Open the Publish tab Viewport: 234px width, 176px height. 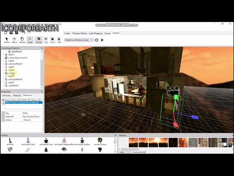click(x=116, y=33)
